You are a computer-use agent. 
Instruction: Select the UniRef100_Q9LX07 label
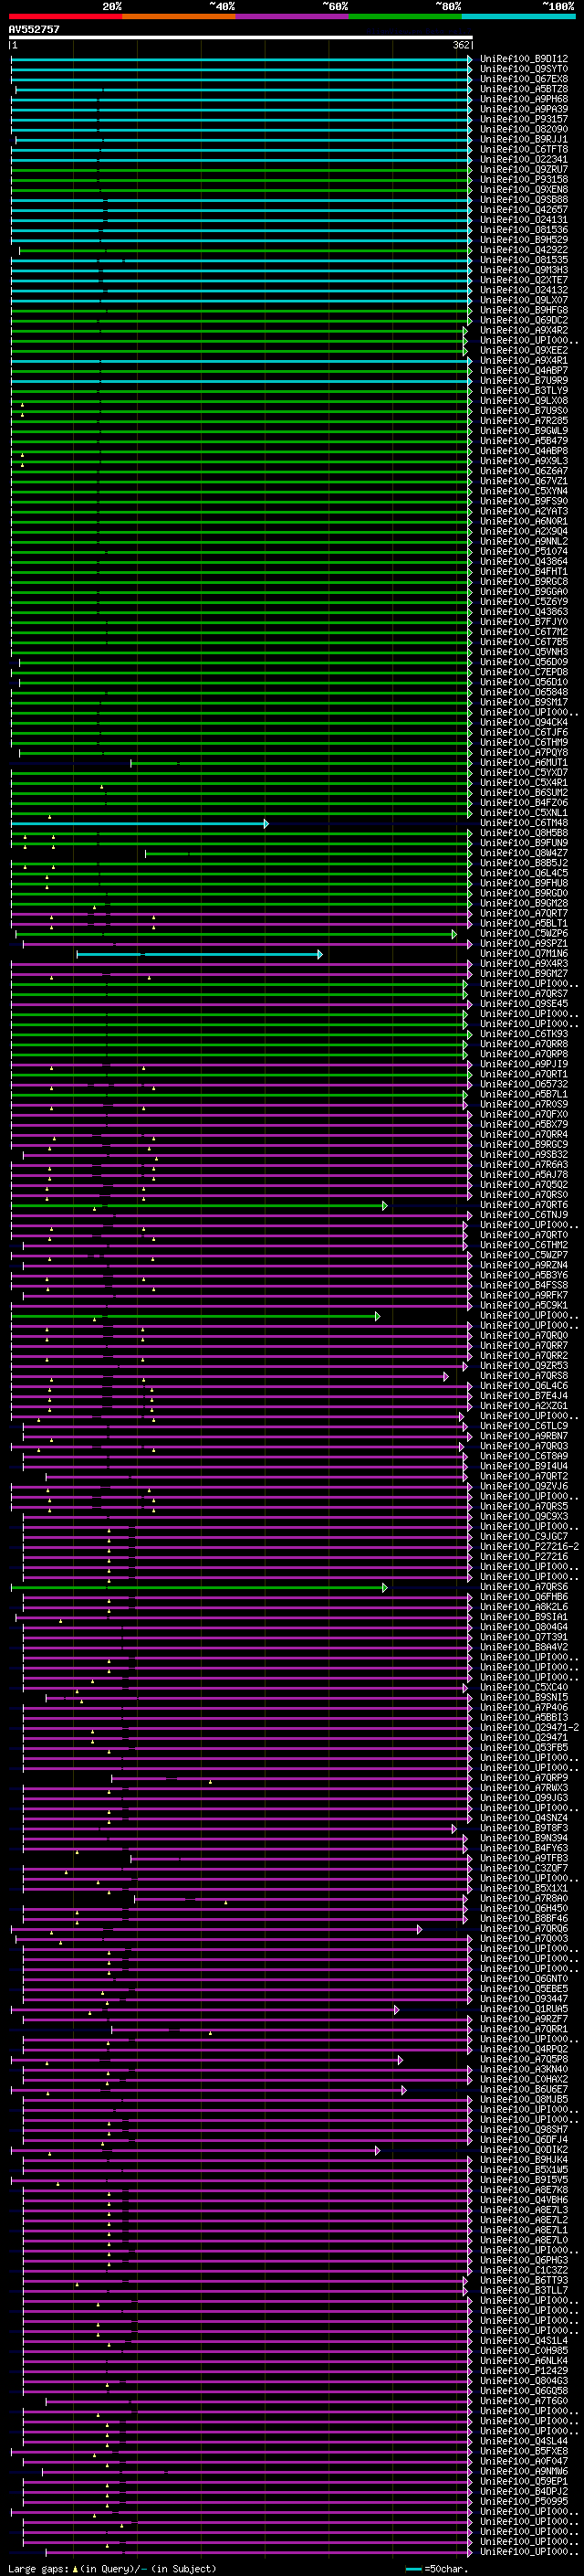pos(523,300)
